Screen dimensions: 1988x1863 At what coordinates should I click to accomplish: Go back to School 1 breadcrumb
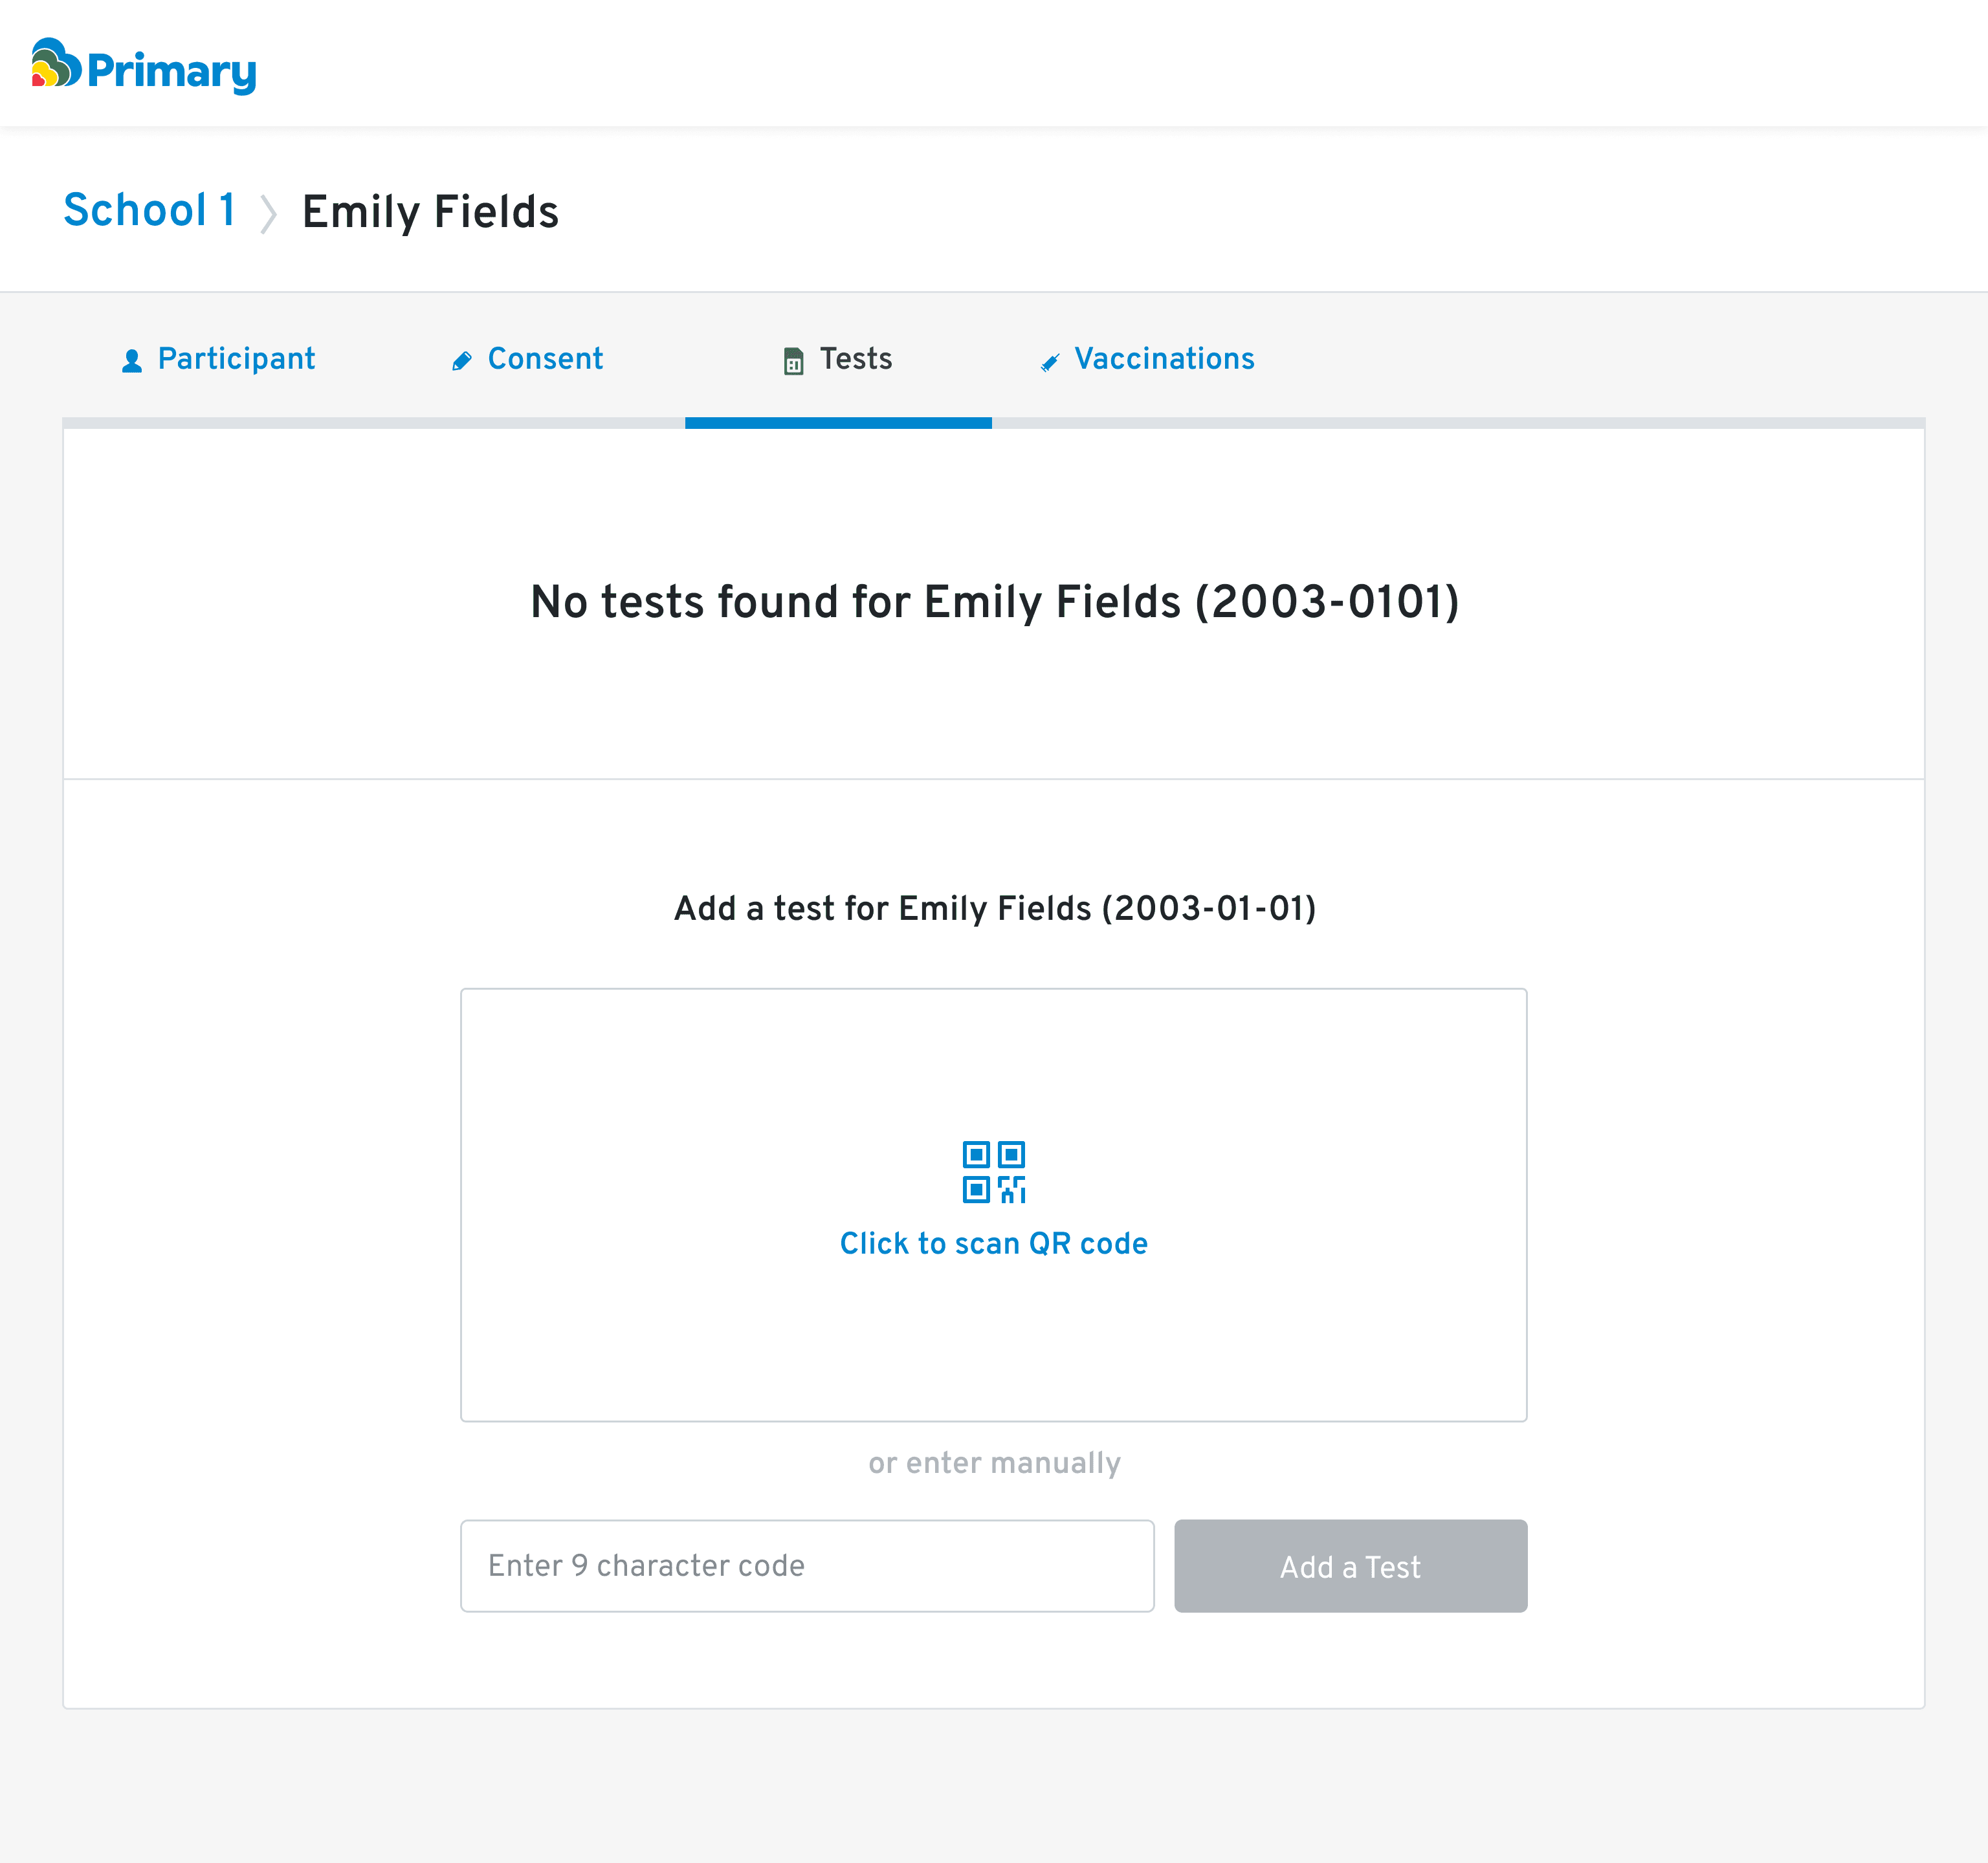(149, 210)
